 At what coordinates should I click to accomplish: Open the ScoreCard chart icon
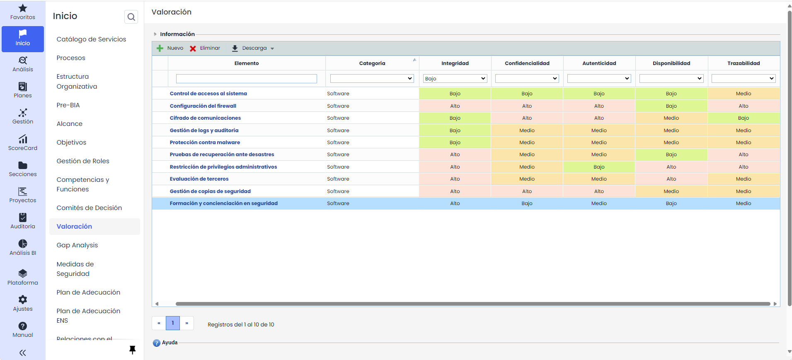tap(23, 139)
